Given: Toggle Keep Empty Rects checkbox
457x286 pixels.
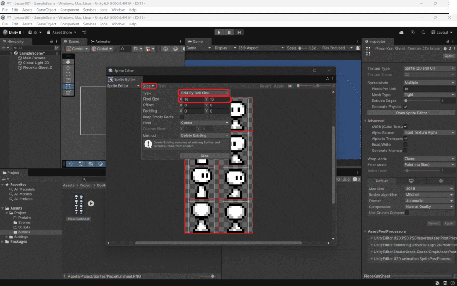Looking at the screenshot, I should tap(182, 117).
